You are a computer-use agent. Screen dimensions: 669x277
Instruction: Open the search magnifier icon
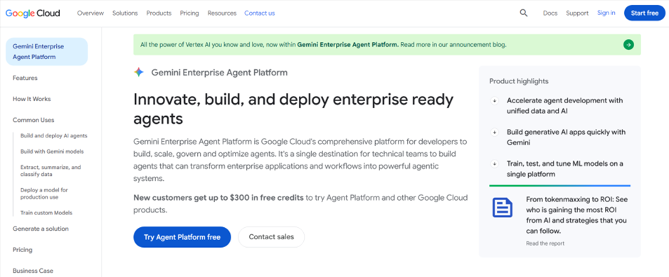(524, 14)
